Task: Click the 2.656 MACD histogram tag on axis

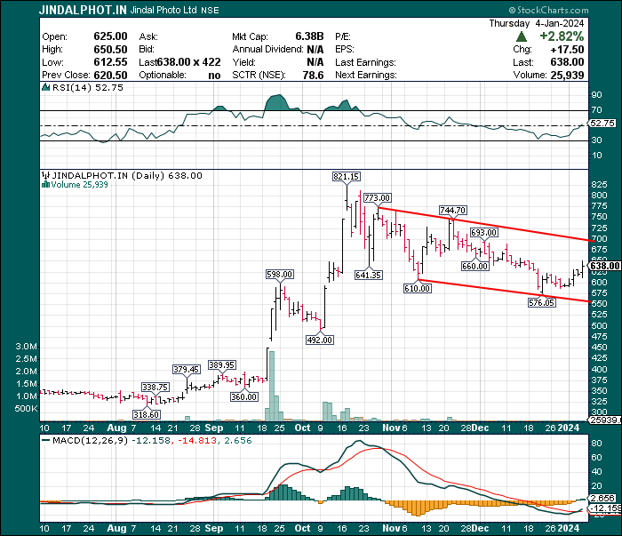Action: (602, 498)
